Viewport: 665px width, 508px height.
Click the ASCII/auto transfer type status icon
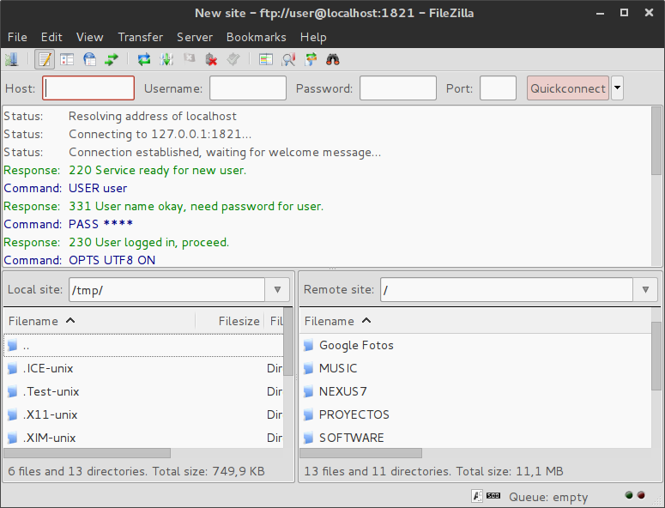coord(477,496)
